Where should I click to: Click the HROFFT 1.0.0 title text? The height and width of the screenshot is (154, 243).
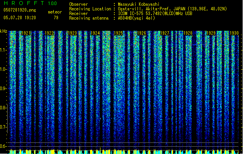click(31, 3)
